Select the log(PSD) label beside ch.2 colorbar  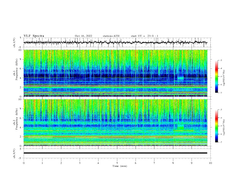tap(224, 127)
